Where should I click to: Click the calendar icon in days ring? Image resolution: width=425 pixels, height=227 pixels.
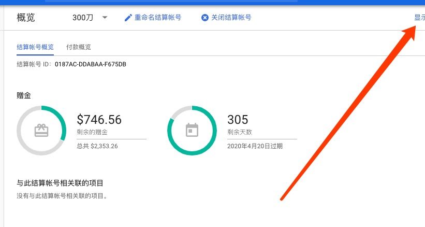tap(192, 130)
